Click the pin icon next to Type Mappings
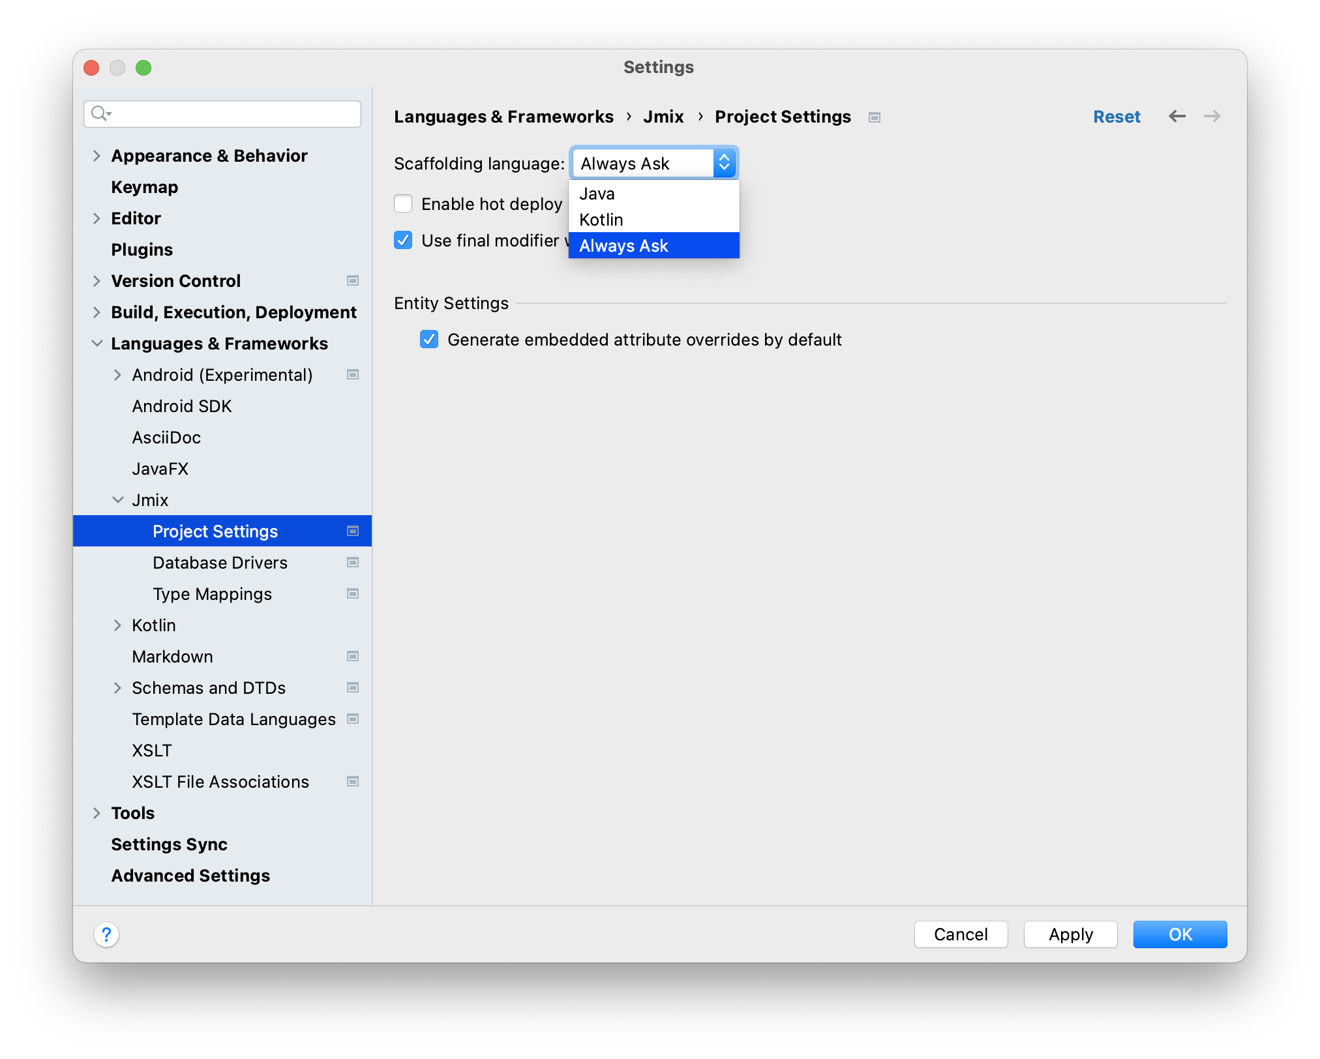Screen dimensions: 1320x1059 point(353,592)
